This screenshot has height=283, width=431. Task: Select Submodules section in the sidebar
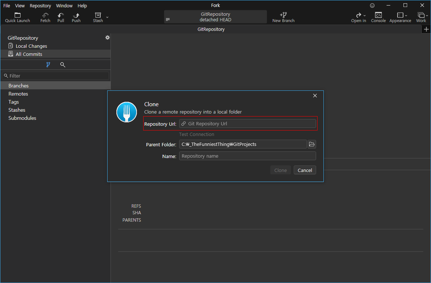pos(55,118)
